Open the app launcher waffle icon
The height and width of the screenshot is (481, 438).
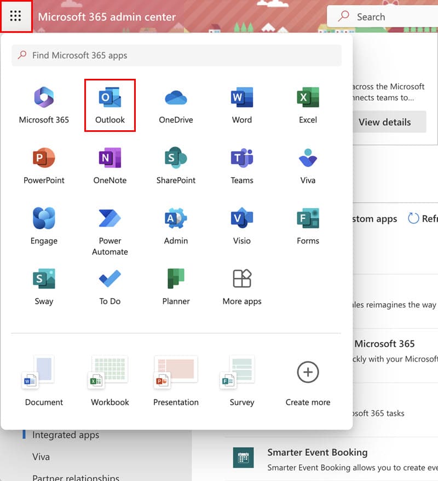(16, 16)
